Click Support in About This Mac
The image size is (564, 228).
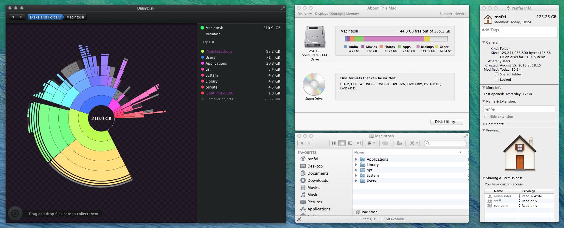pos(446,14)
